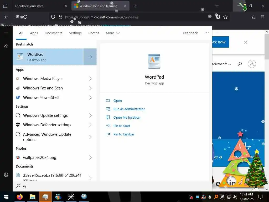Screen dimensions: 269x202
Task: Switch to Apps search filter tab
Action: [x=34, y=33]
